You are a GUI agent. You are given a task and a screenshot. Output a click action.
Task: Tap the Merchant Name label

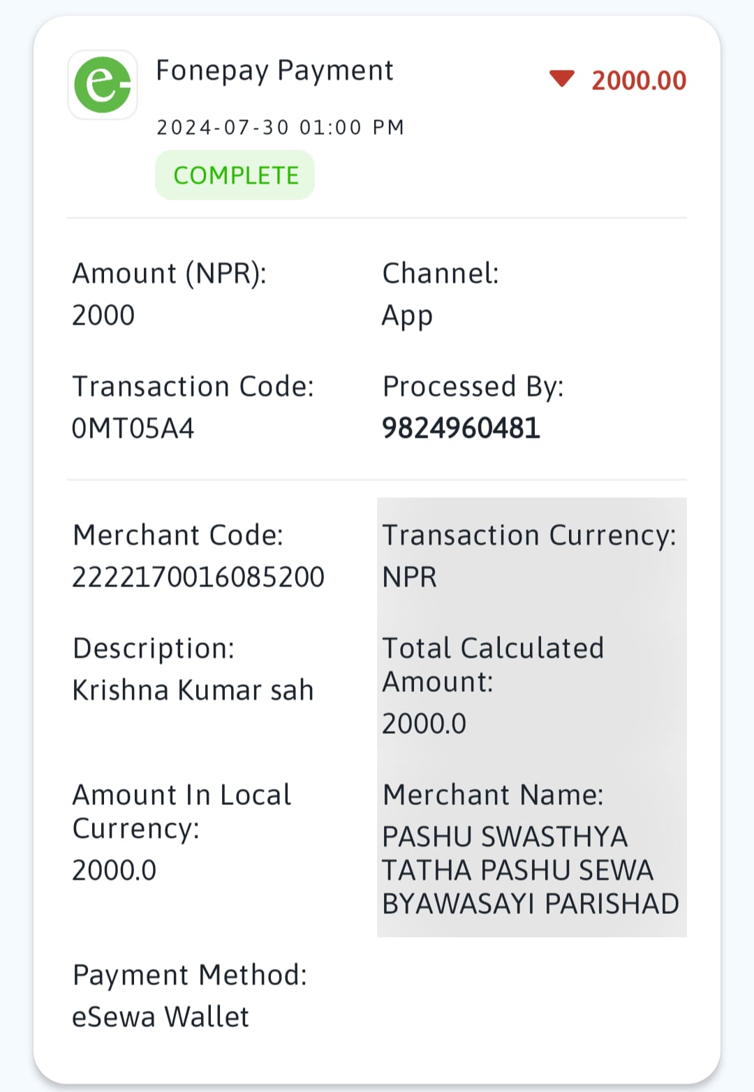[x=494, y=795]
